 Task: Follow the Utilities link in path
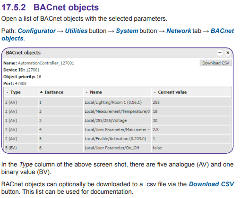(x=76, y=31)
